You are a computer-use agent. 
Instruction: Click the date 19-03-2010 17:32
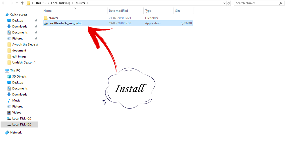(x=120, y=23)
